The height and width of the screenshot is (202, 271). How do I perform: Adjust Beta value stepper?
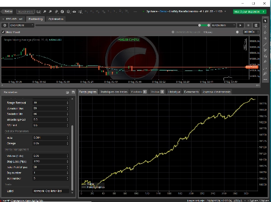(68, 138)
